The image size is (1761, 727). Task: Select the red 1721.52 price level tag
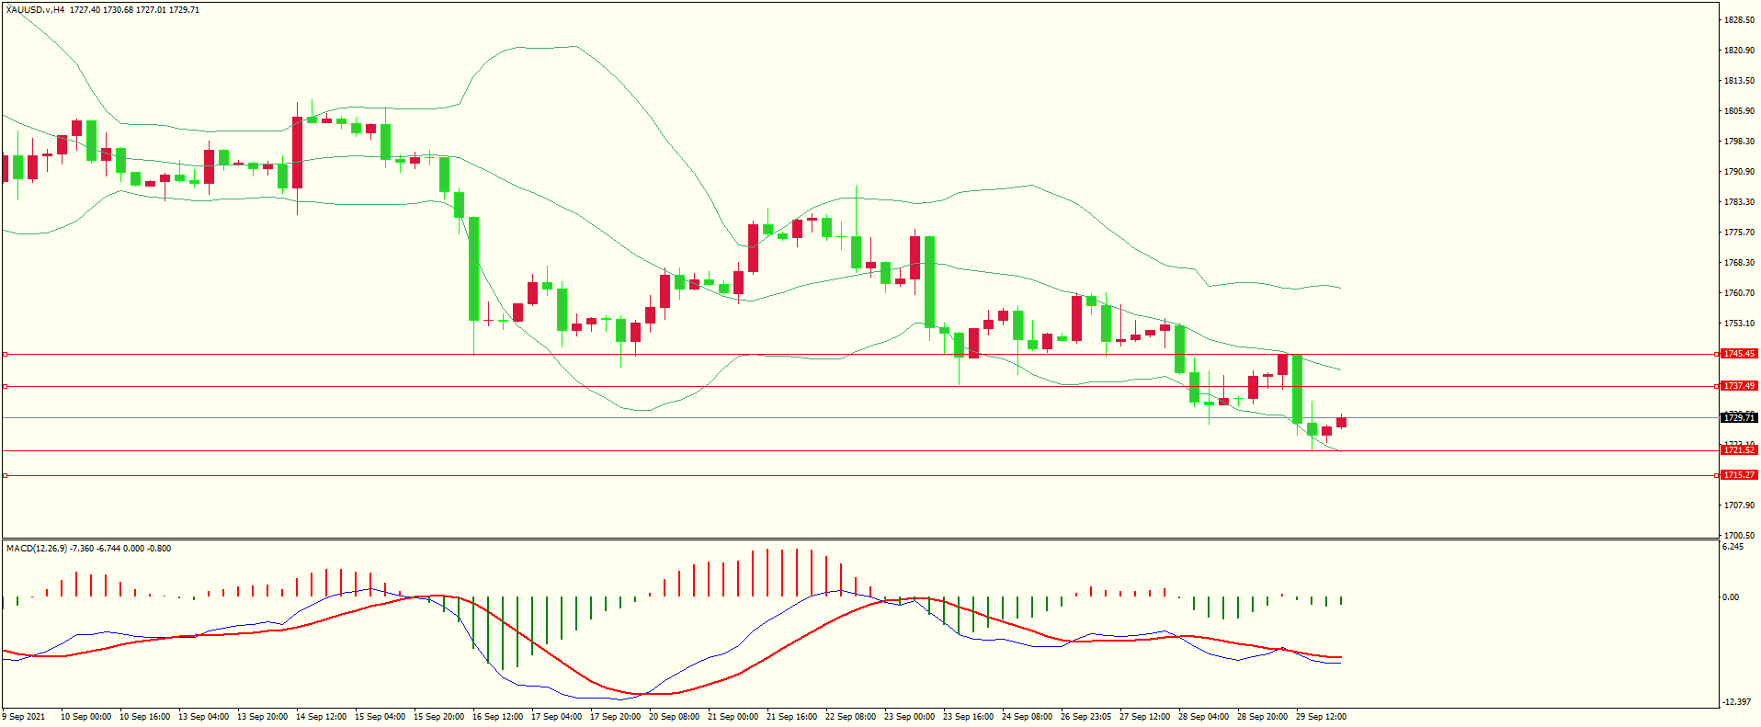(x=1739, y=450)
